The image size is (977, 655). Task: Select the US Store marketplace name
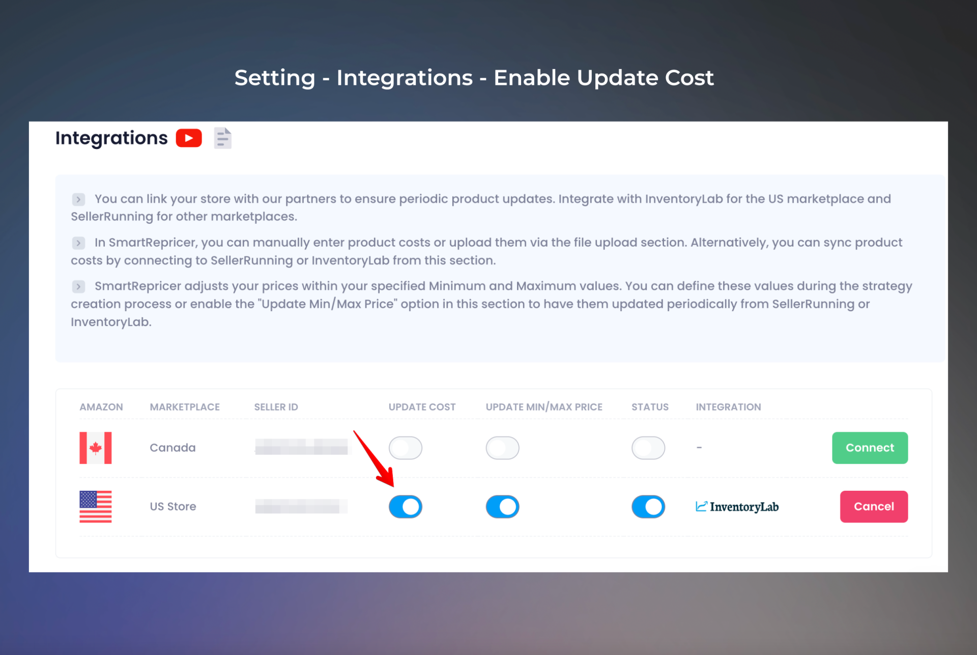[x=173, y=507]
